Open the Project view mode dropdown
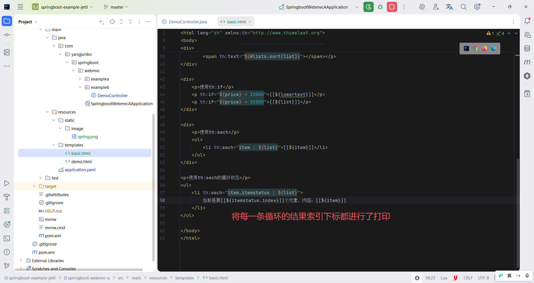 [28, 22]
